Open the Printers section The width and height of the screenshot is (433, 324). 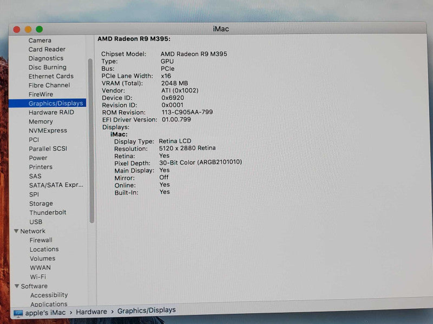[41, 167]
